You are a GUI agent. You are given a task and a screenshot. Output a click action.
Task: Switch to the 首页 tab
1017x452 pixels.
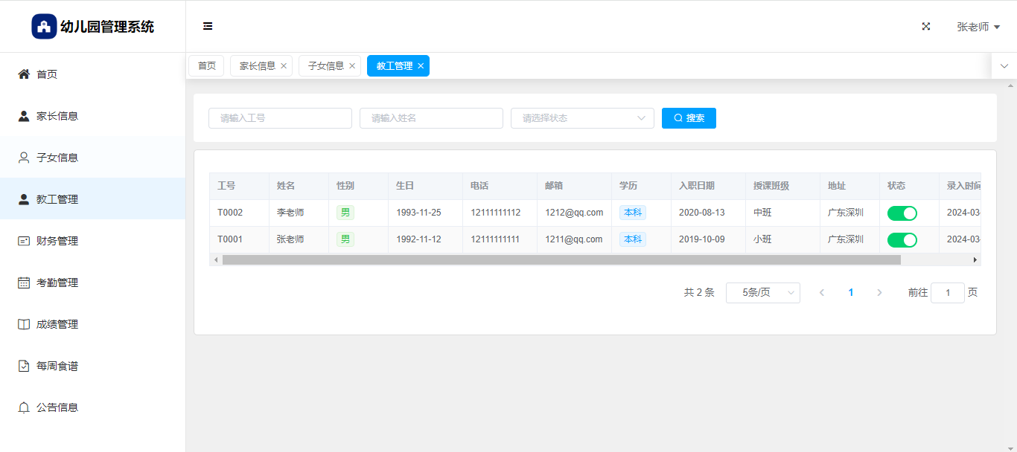tap(206, 66)
